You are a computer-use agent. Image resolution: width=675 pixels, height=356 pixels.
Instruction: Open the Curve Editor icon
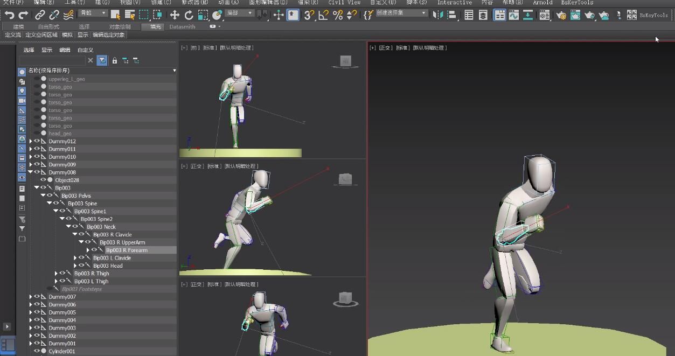513,15
